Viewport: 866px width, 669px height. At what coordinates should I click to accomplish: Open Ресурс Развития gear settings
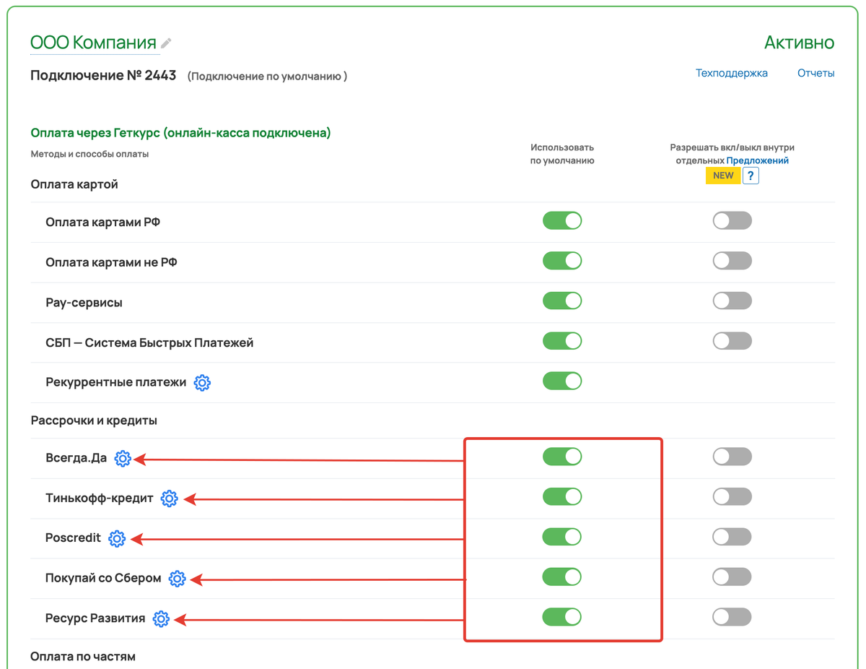tap(161, 619)
